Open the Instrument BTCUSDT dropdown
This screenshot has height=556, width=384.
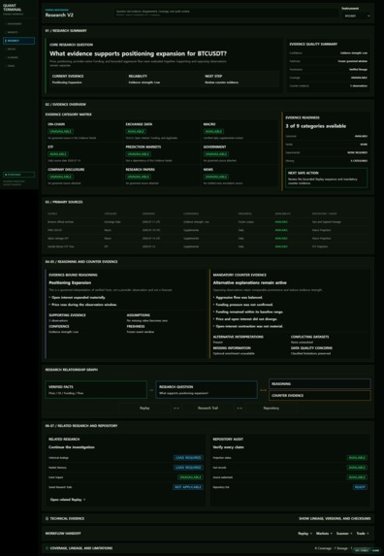(x=356, y=16)
